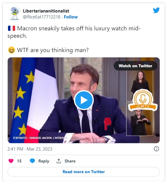Click Read more on Twitter
This screenshot has width=168, height=183.
coord(84,172)
